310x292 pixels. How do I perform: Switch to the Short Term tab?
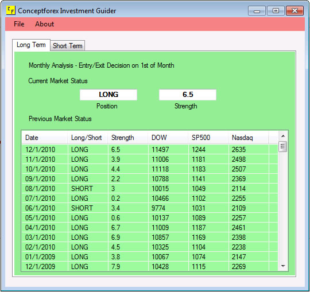[67, 46]
